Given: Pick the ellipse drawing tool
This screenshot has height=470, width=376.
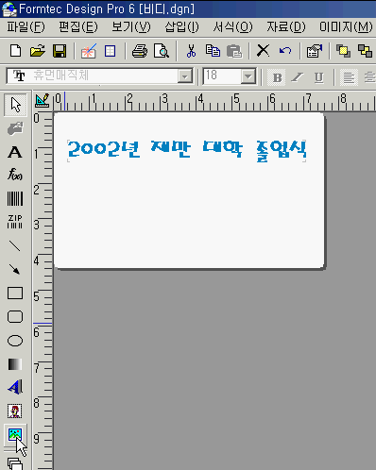Looking at the screenshot, I should click(x=15, y=341).
